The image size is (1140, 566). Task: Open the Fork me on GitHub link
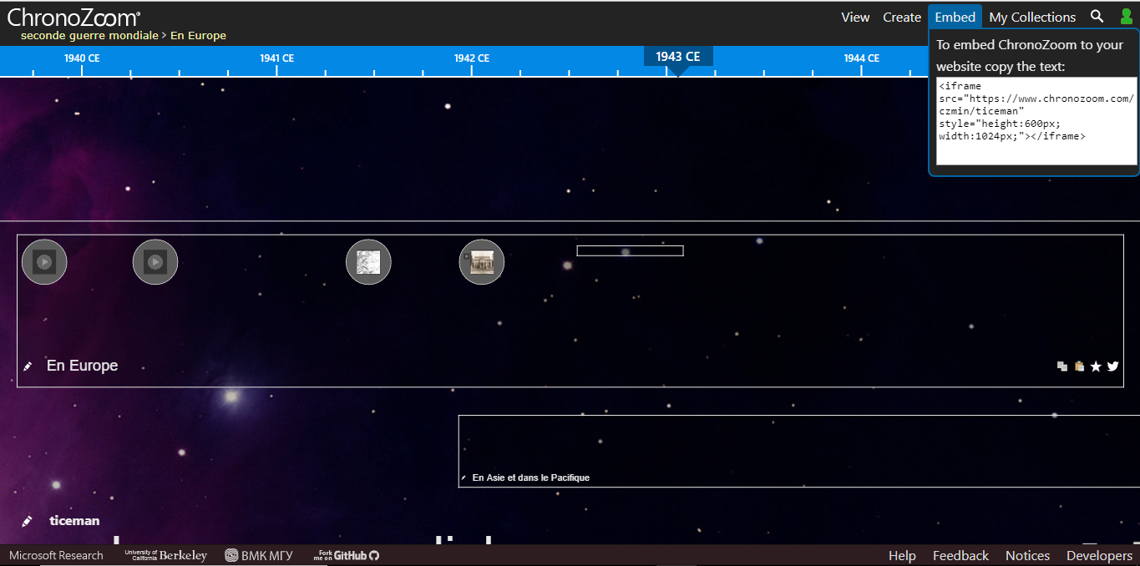point(347,555)
